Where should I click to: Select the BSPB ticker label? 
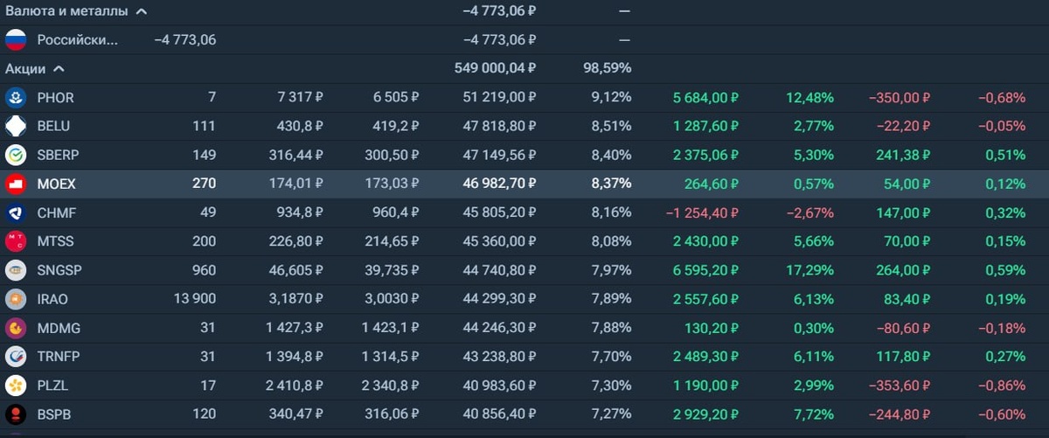(x=54, y=414)
